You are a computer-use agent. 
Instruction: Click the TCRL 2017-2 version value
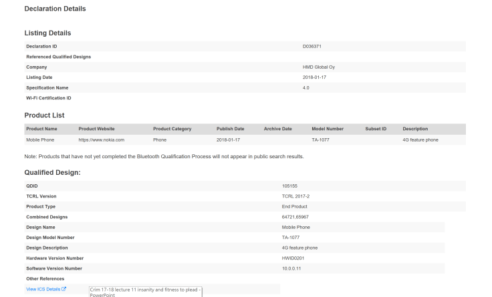[295, 196]
